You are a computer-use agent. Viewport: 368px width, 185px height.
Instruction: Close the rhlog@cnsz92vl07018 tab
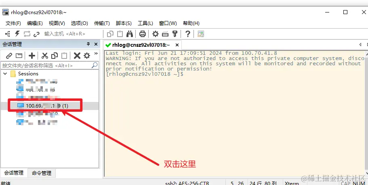177,45
